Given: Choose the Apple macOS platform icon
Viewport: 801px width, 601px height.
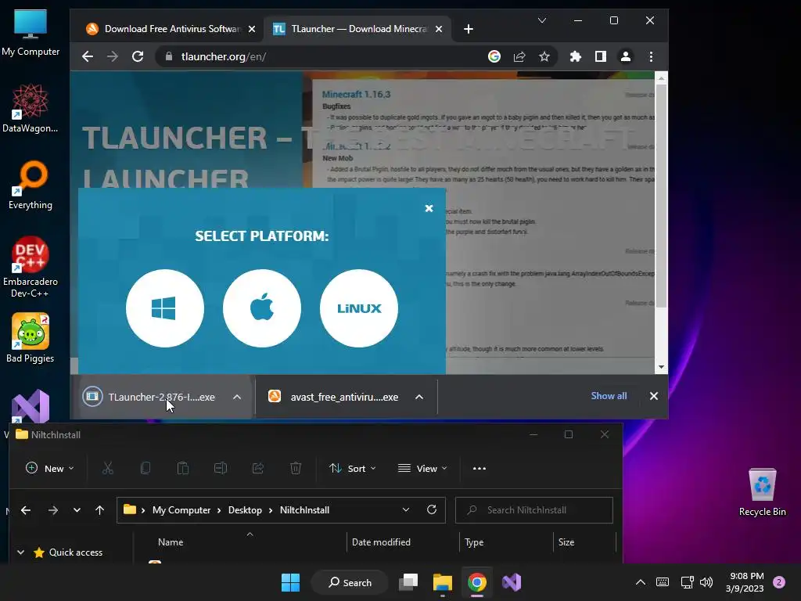Looking at the screenshot, I should tap(261, 308).
